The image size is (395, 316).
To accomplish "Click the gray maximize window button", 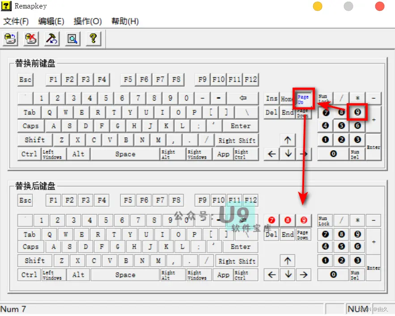I will [x=348, y=6].
